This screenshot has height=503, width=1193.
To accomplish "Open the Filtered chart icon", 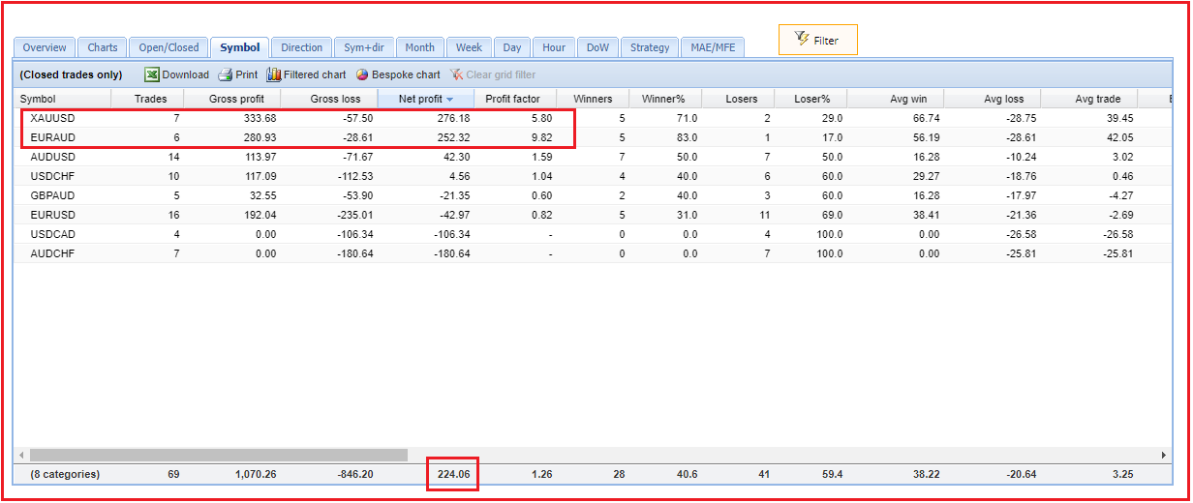I will [x=274, y=74].
